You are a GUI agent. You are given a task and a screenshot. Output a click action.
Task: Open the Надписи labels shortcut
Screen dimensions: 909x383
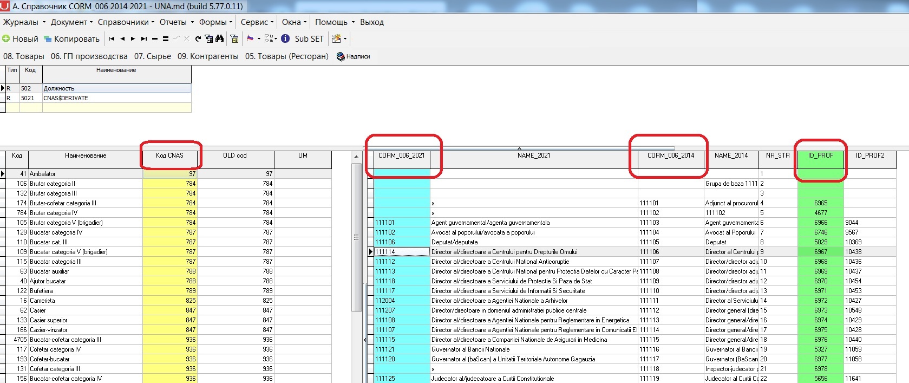click(x=353, y=56)
